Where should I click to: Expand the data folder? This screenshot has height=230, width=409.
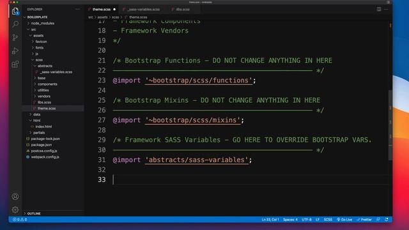(x=36, y=114)
